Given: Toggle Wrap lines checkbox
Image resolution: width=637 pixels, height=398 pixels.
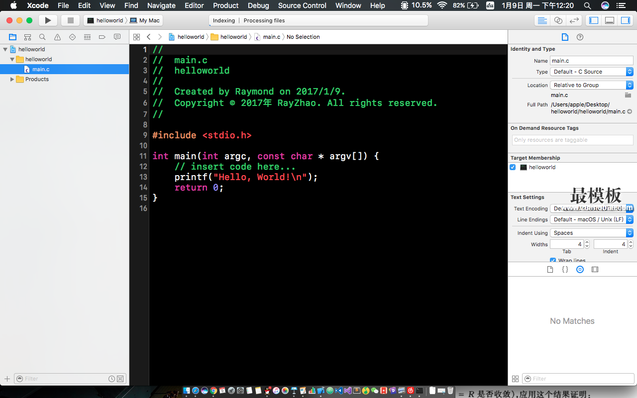Looking at the screenshot, I should point(553,261).
